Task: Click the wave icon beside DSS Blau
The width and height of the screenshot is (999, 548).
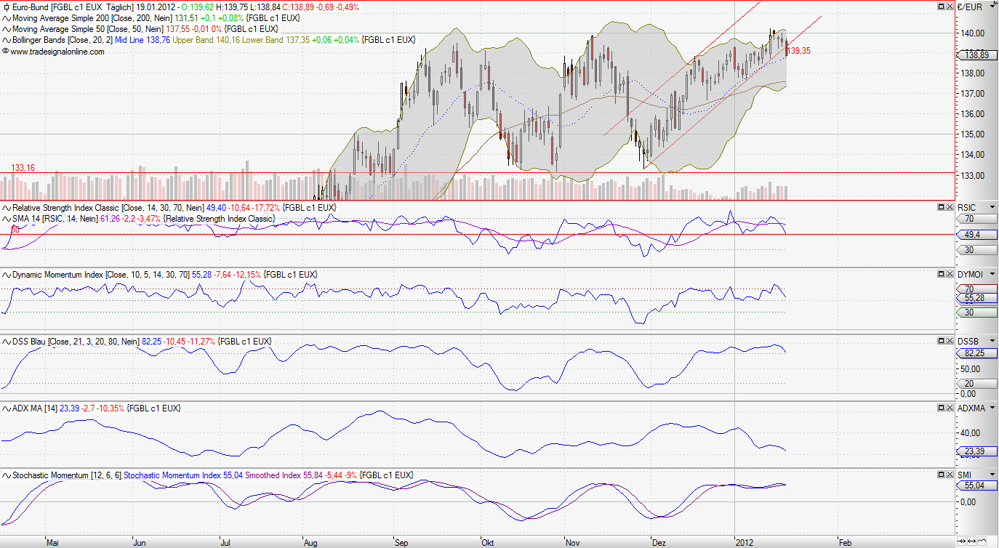Action: (5, 341)
